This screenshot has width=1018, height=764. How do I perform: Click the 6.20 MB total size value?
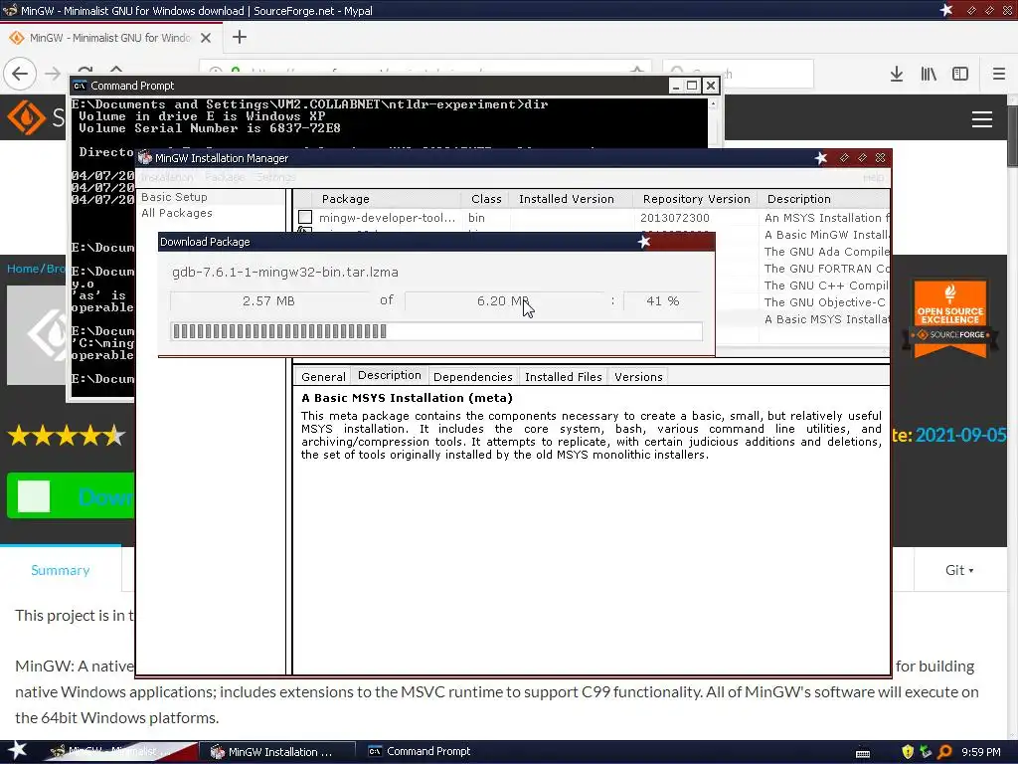pos(503,300)
